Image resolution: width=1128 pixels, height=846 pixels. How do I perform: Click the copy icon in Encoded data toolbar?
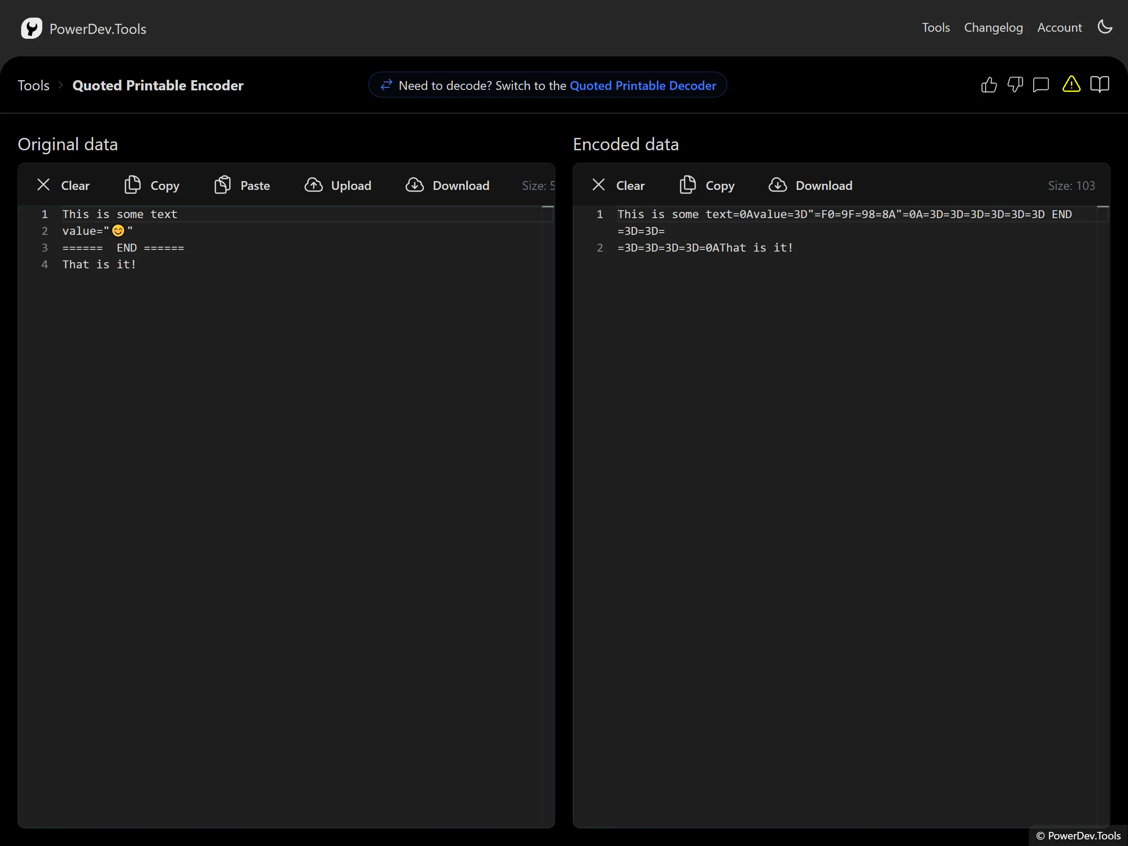pyautogui.click(x=687, y=185)
